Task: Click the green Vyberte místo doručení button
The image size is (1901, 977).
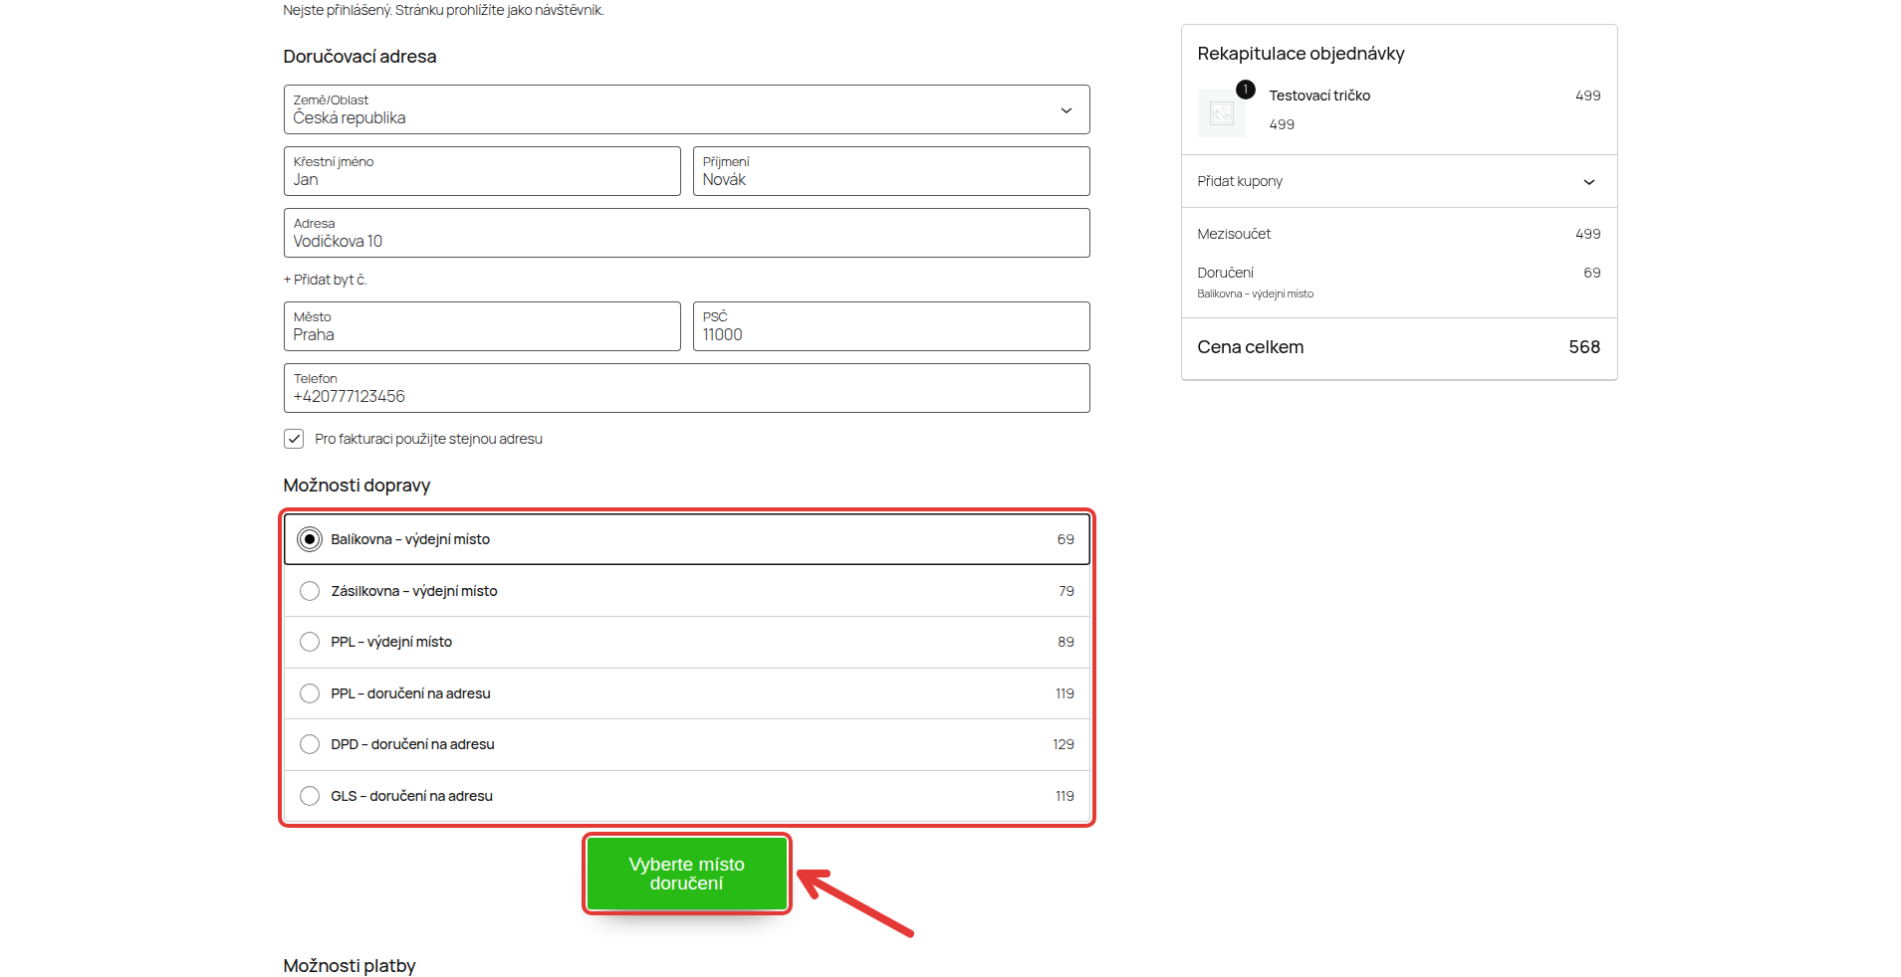Action: [686, 874]
